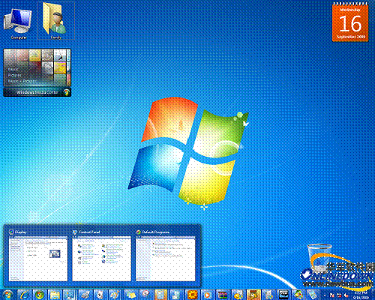Select Music in Media Center gadget
Viewport: 375px width, 300px height.
(13, 69)
